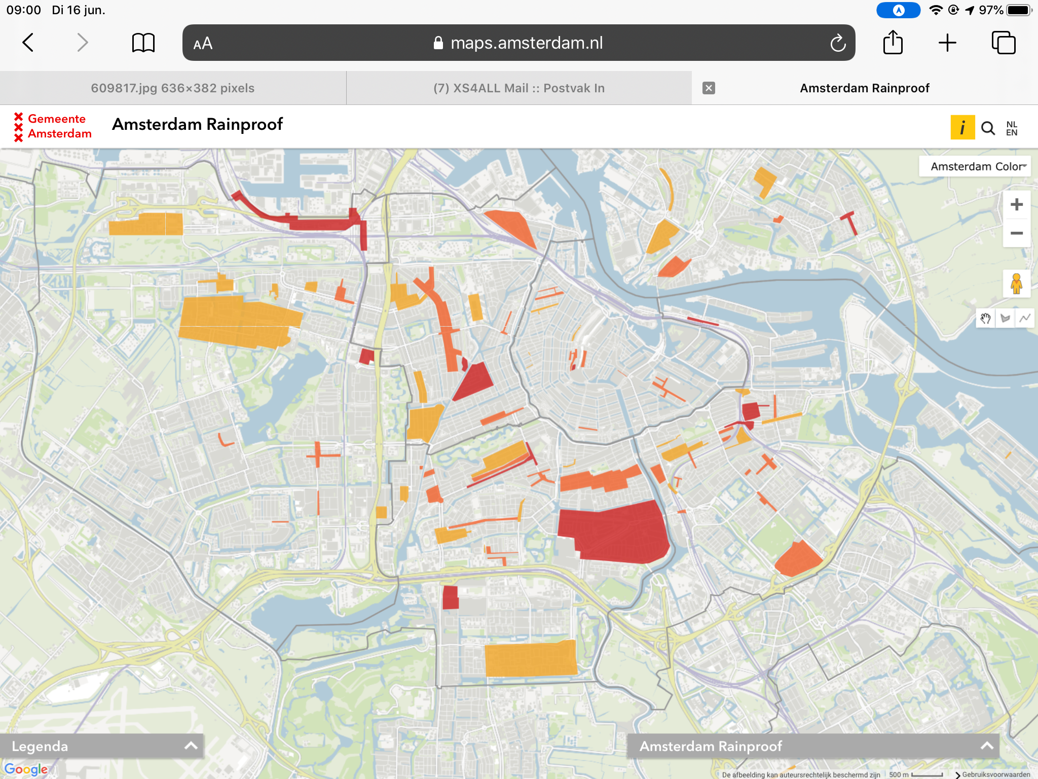Open the Safari share sheet icon
This screenshot has height=779, width=1038.
893,42
